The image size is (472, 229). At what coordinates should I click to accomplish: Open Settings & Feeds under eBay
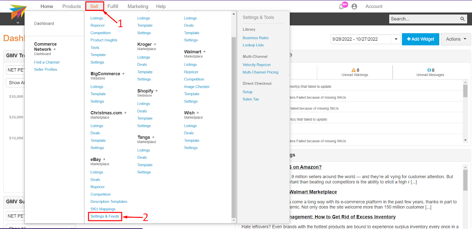point(105,216)
